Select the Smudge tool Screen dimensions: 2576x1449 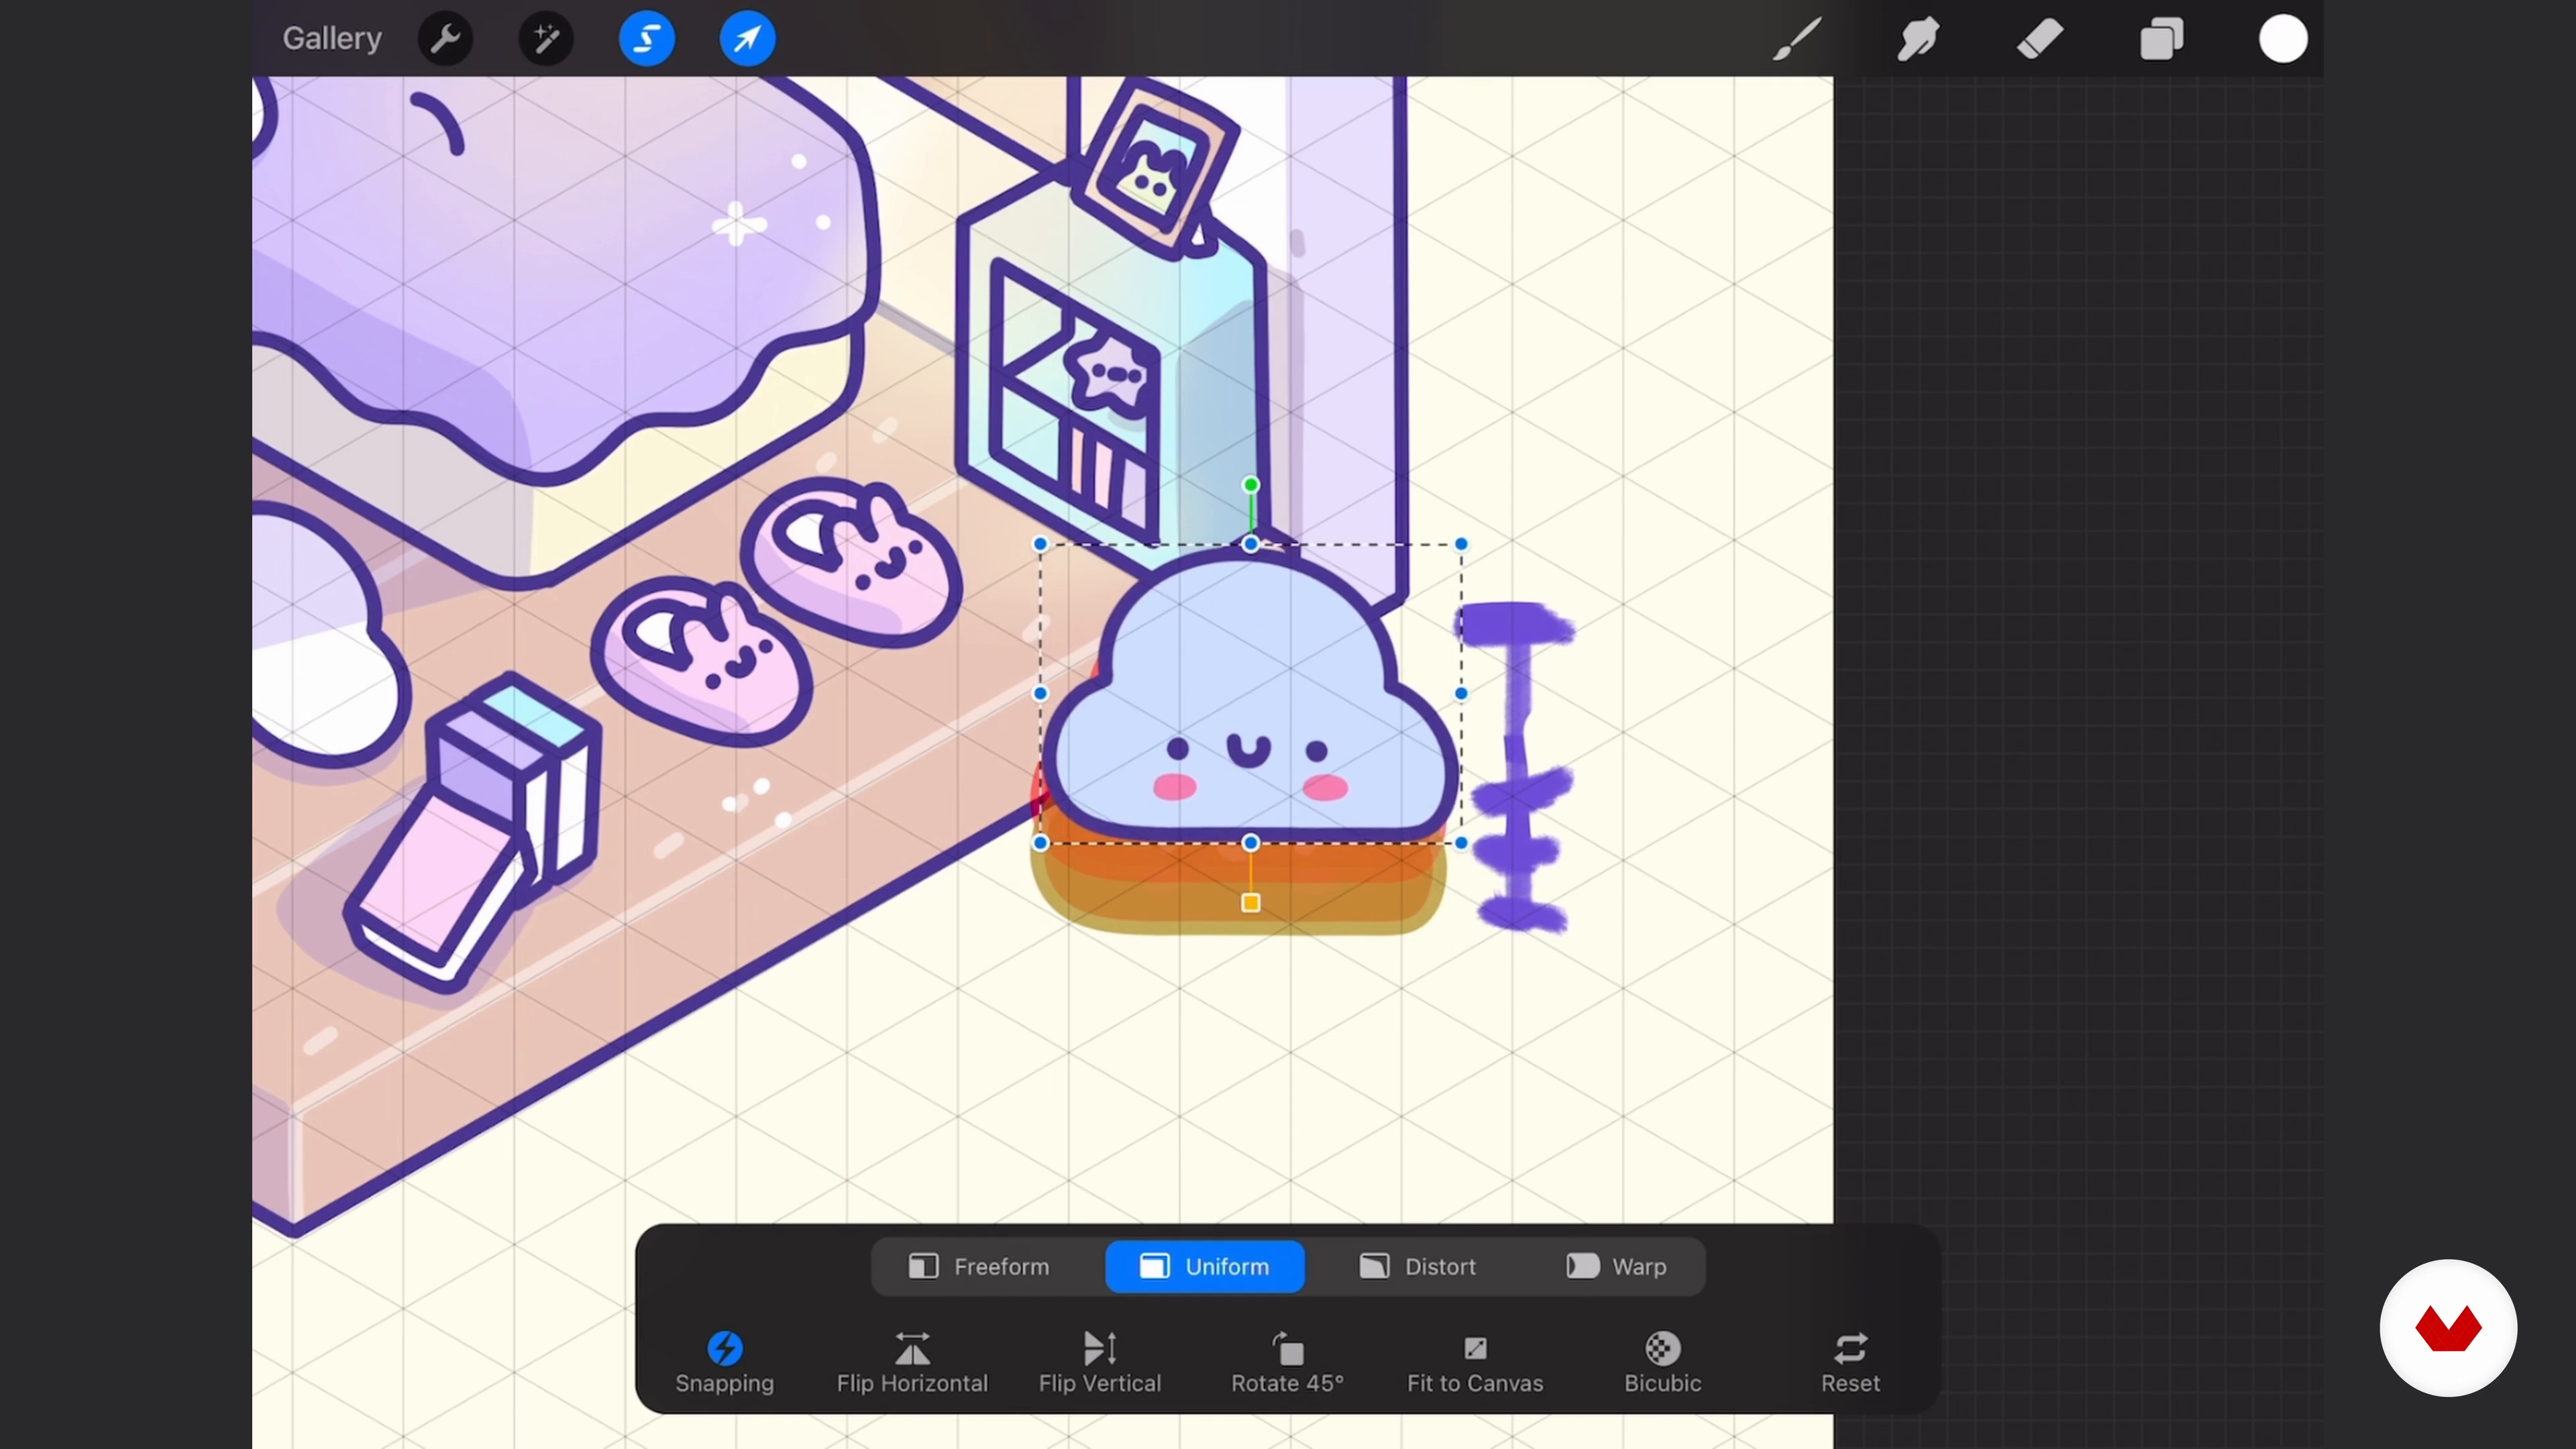tap(1918, 39)
